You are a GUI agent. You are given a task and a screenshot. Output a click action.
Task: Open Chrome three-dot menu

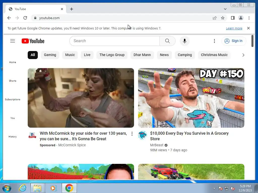coord(249,18)
